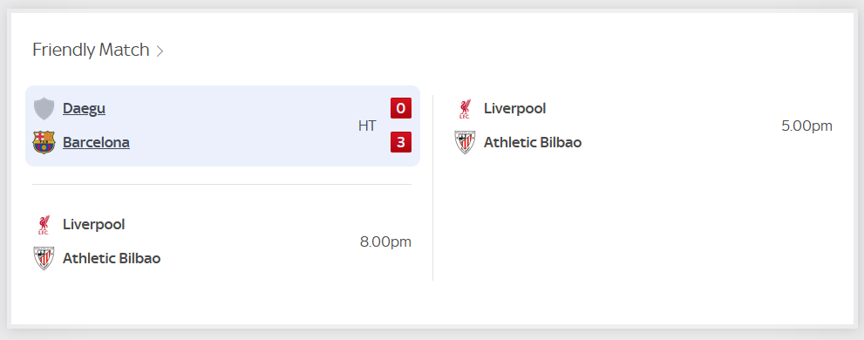Click the Liverpool crest in the 8.00pm fixture

point(44,225)
